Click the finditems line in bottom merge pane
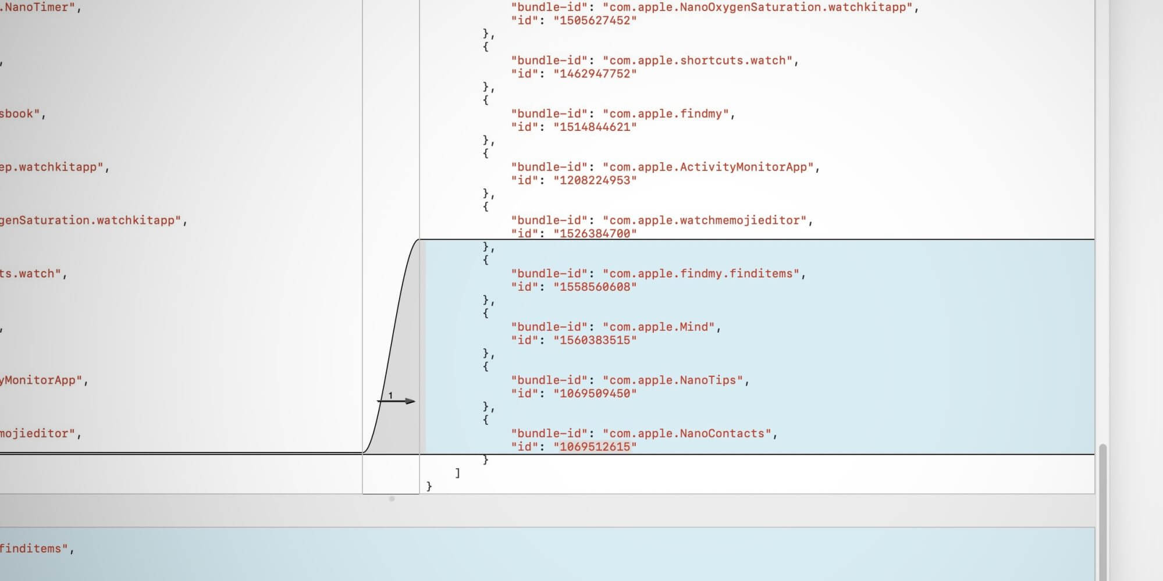1163x581 pixels. coord(37,548)
